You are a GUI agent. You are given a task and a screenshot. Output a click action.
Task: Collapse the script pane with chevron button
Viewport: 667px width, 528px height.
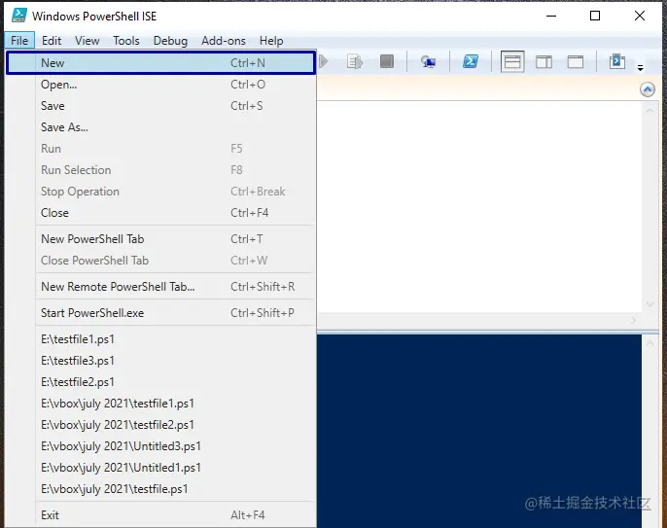[647, 89]
